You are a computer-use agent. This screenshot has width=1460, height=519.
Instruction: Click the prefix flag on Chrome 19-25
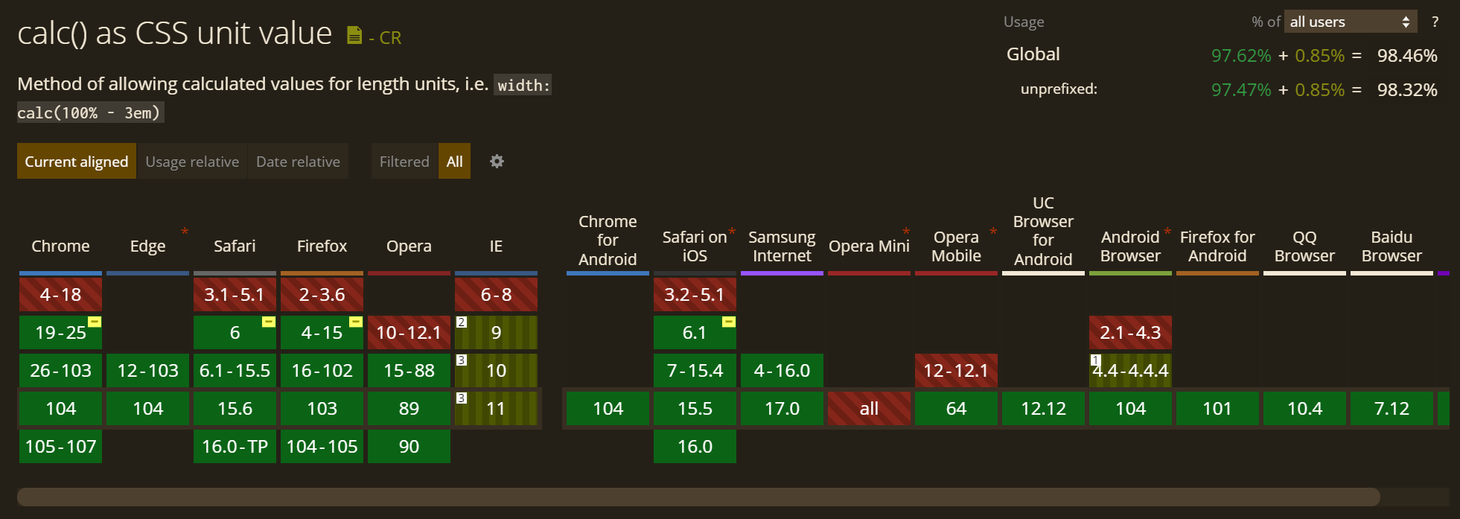pos(95,322)
